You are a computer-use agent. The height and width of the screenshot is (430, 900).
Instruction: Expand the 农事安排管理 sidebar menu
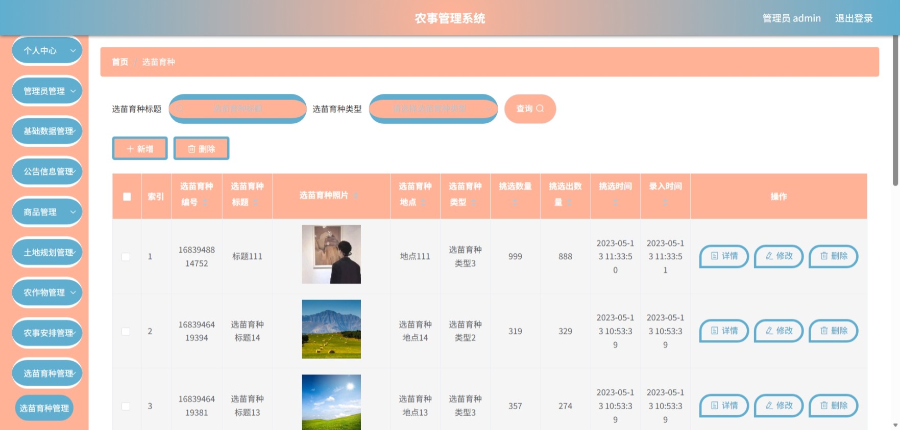pos(47,333)
